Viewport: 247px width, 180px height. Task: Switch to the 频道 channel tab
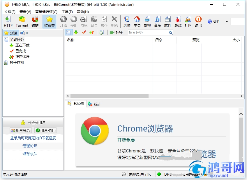(x=11, y=33)
